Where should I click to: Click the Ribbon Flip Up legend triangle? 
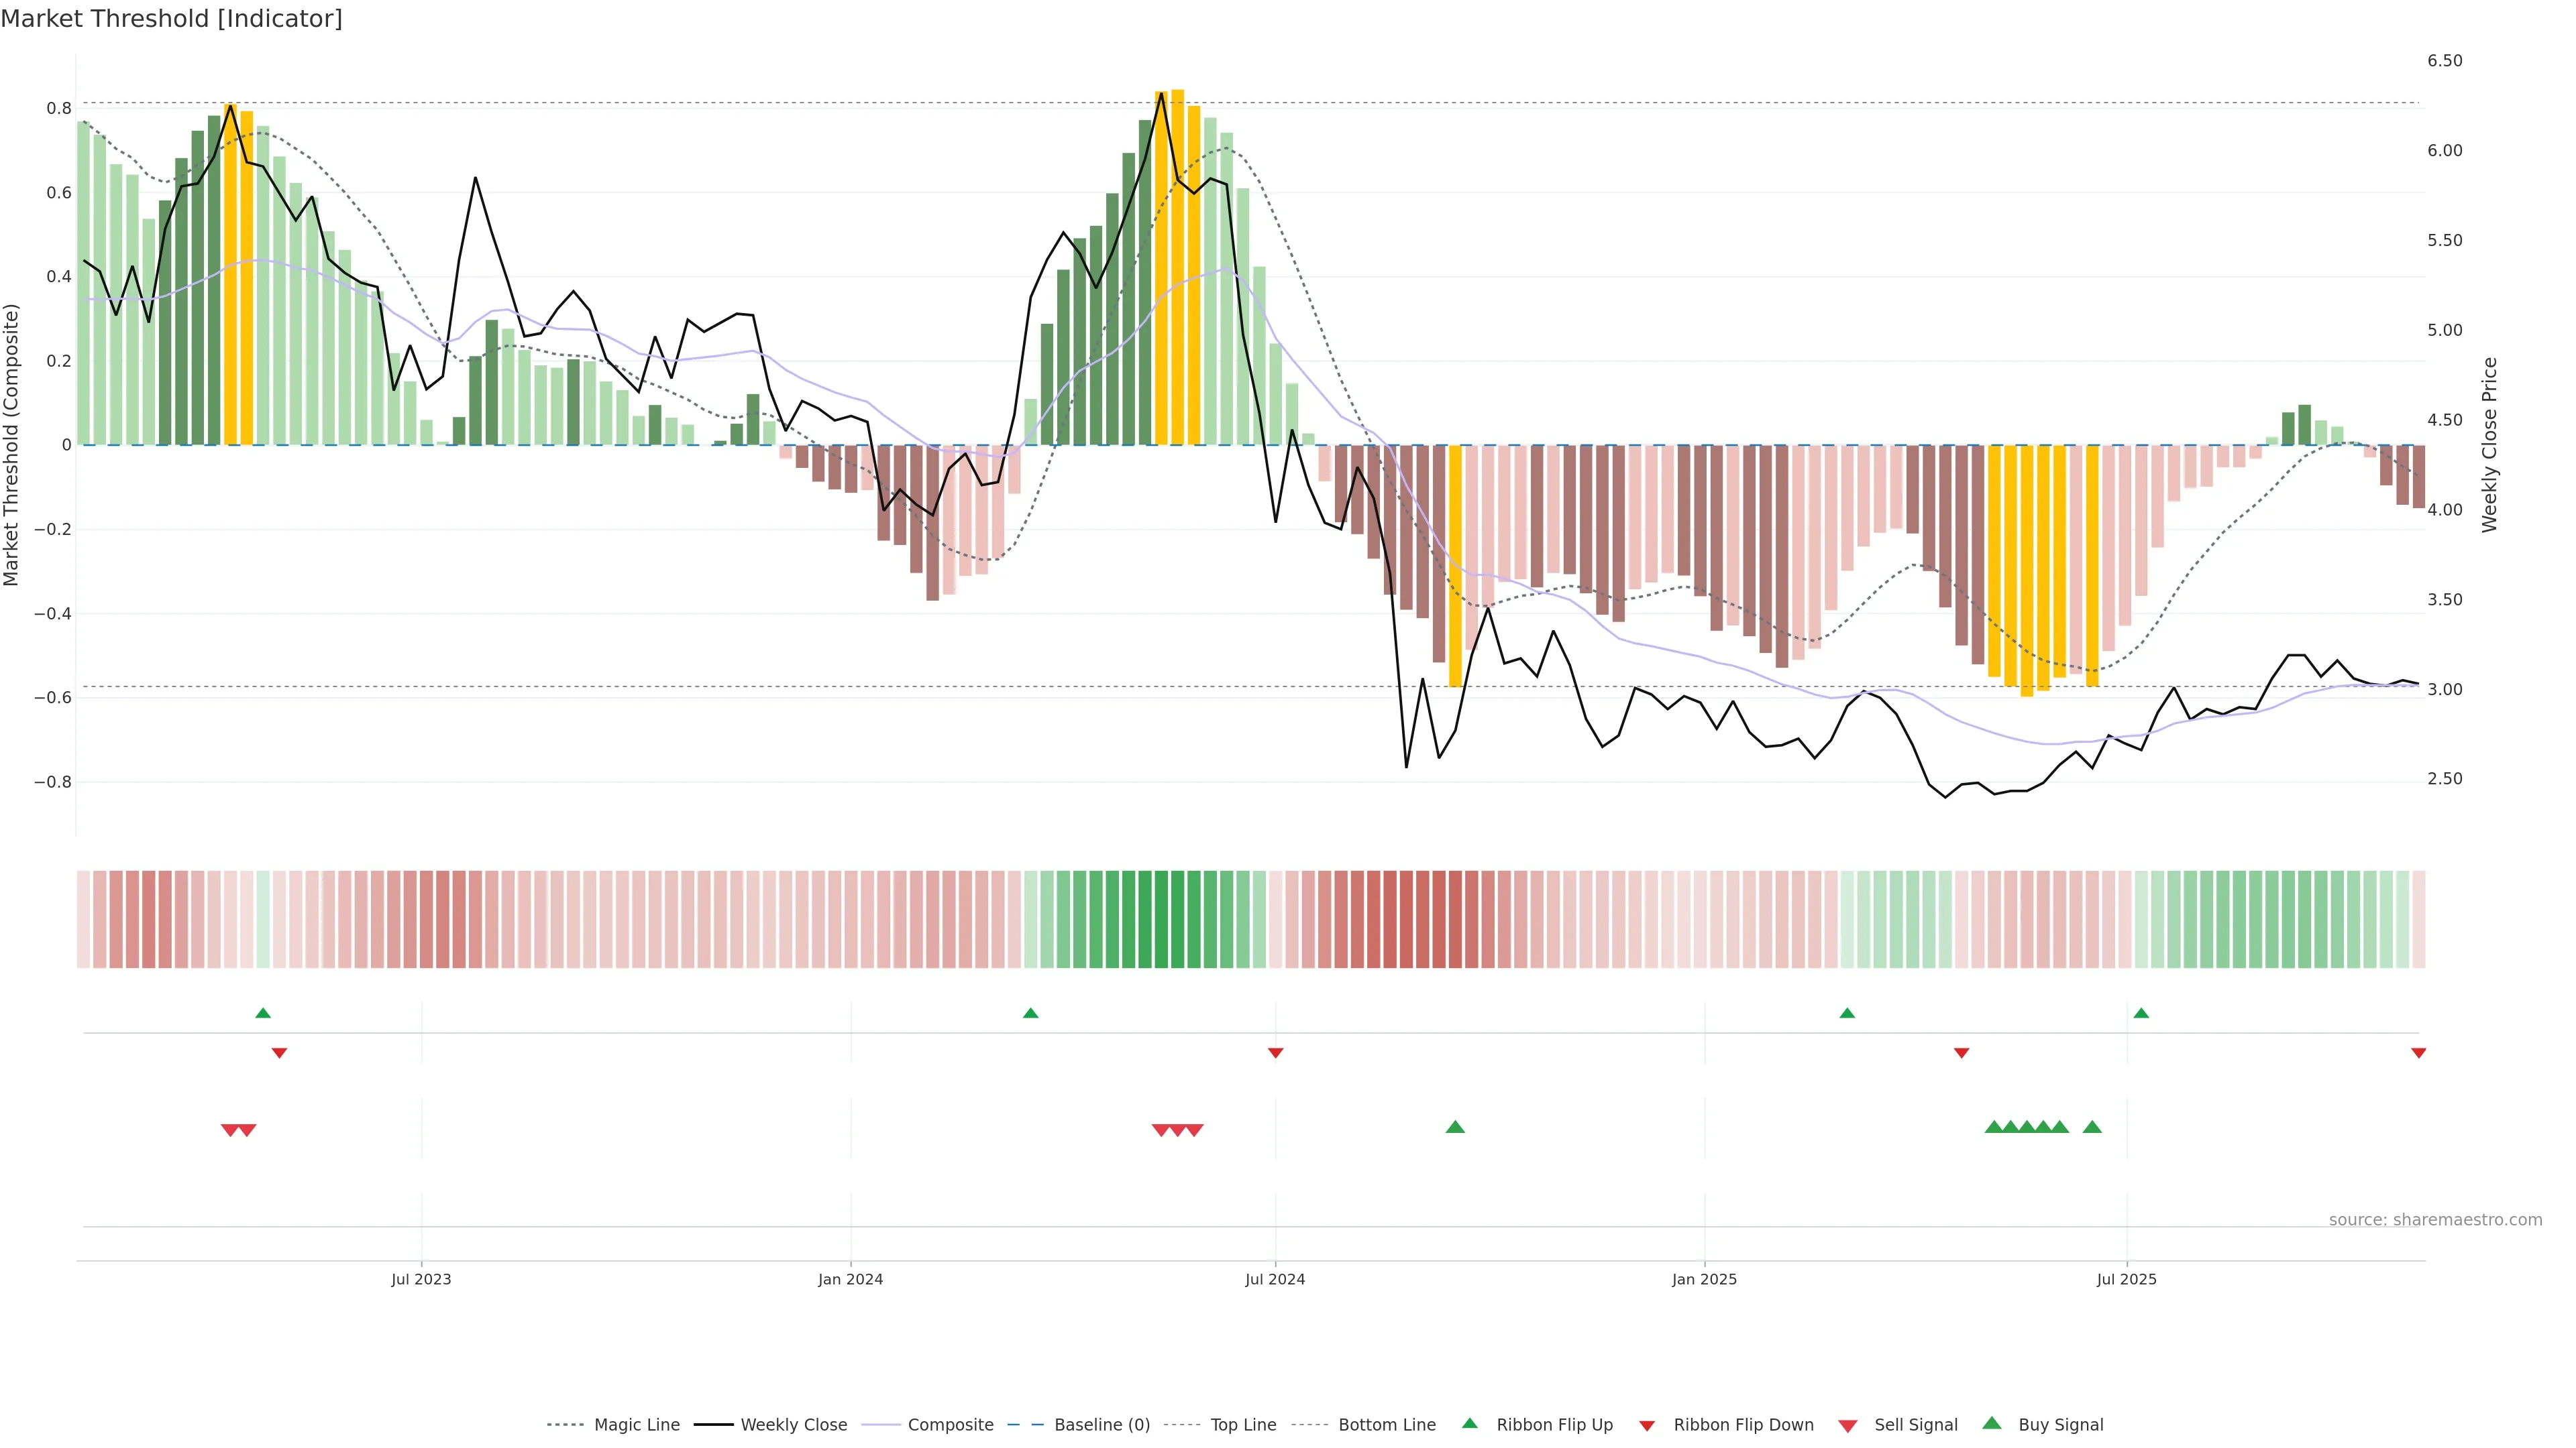coord(1469,1423)
